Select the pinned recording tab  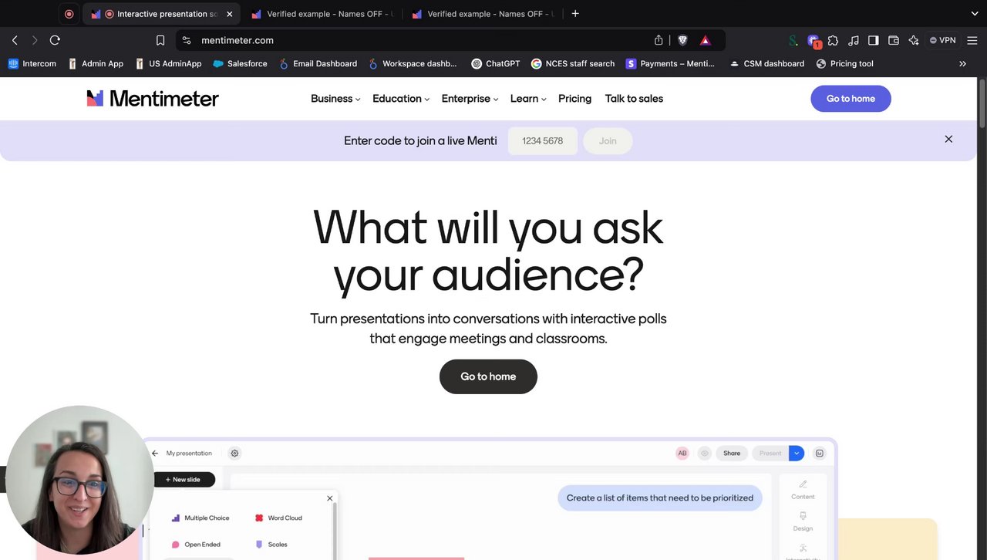click(69, 14)
